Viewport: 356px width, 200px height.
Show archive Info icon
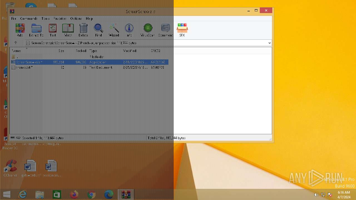(x=129, y=30)
